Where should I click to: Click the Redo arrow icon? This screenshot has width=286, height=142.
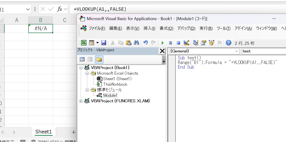pyautogui.click(x=154, y=43)
